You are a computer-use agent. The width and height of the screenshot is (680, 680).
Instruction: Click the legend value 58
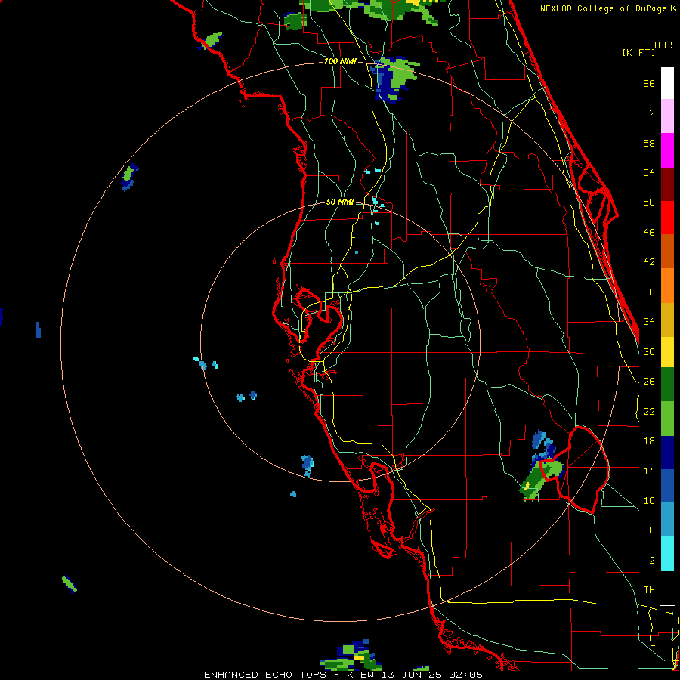point(649,143)
